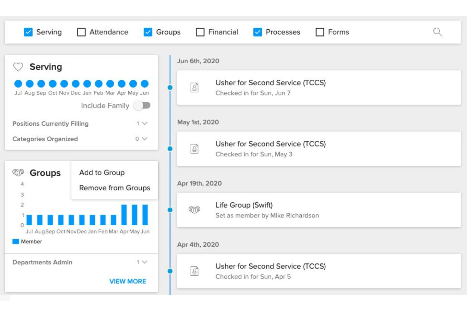This screenshot has width=467, height=311.
Task: Expand Departments Admin chevron
Action: point(145,262)
